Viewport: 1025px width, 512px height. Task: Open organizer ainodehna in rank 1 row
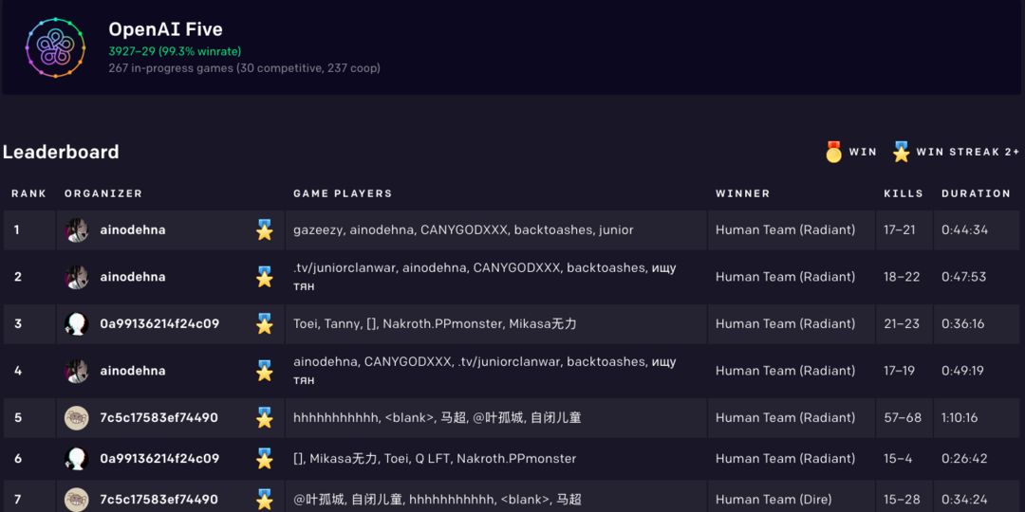click(x=133, y=229)
